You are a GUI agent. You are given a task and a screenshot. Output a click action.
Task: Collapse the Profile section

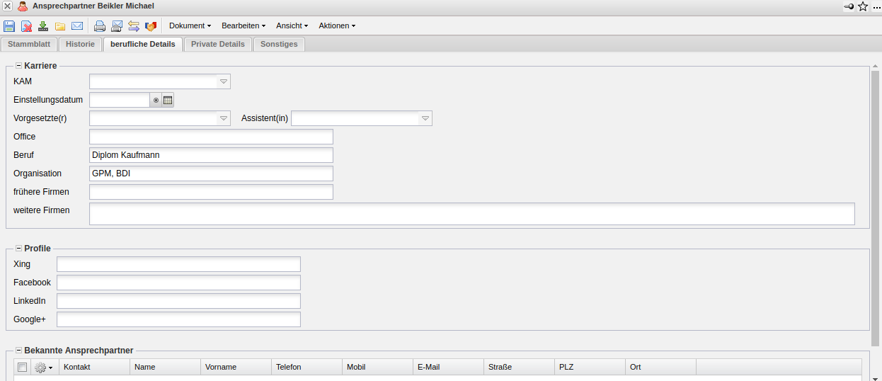[x=18, y=249]
